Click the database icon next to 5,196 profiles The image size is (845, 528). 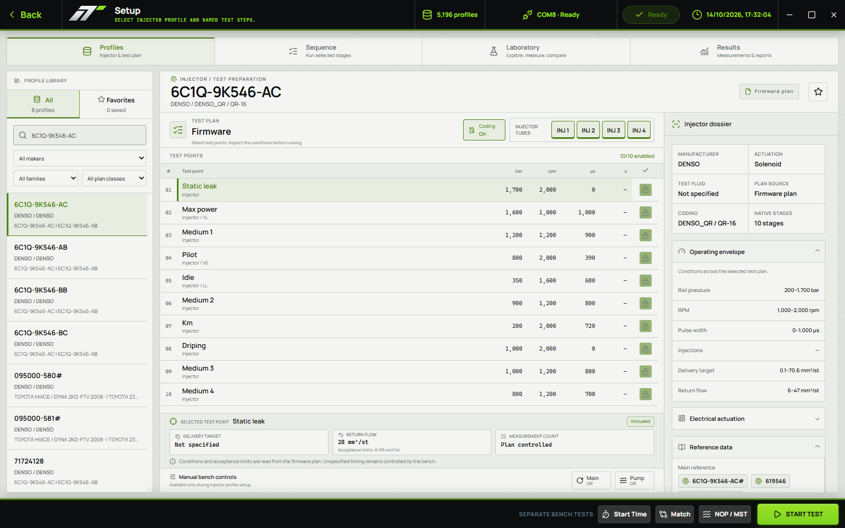point(427,15)
